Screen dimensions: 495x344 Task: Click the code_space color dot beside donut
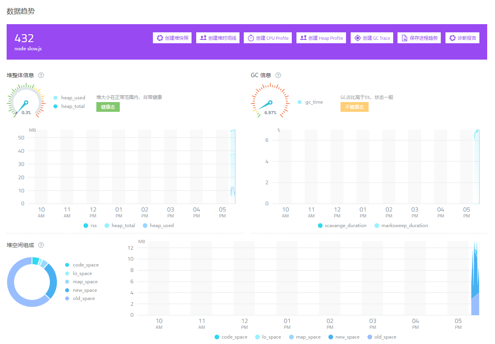[67, 265]
